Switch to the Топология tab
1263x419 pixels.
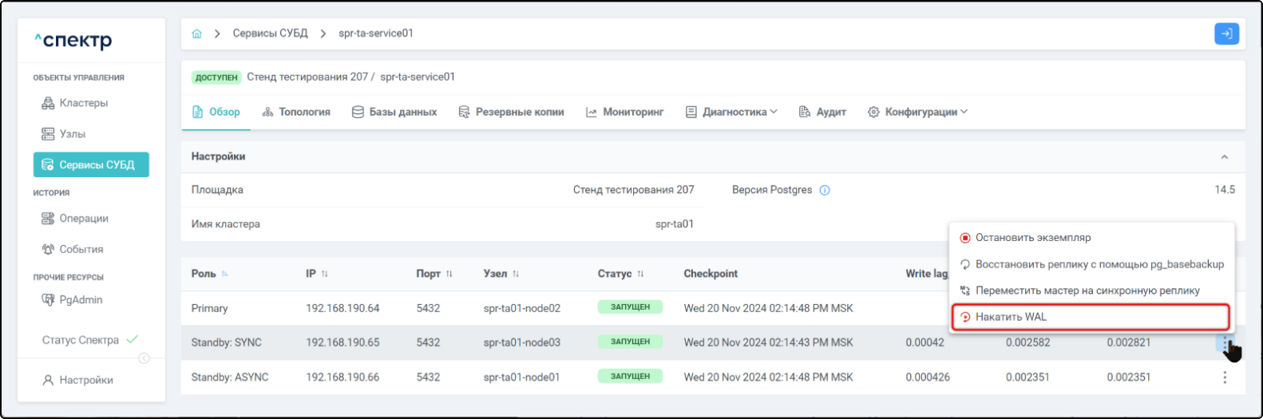(296, 112)
